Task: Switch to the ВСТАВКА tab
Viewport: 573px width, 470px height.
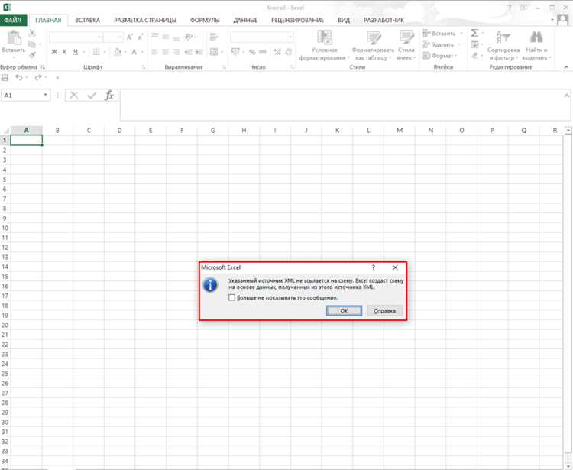Action: click(87, 20)
